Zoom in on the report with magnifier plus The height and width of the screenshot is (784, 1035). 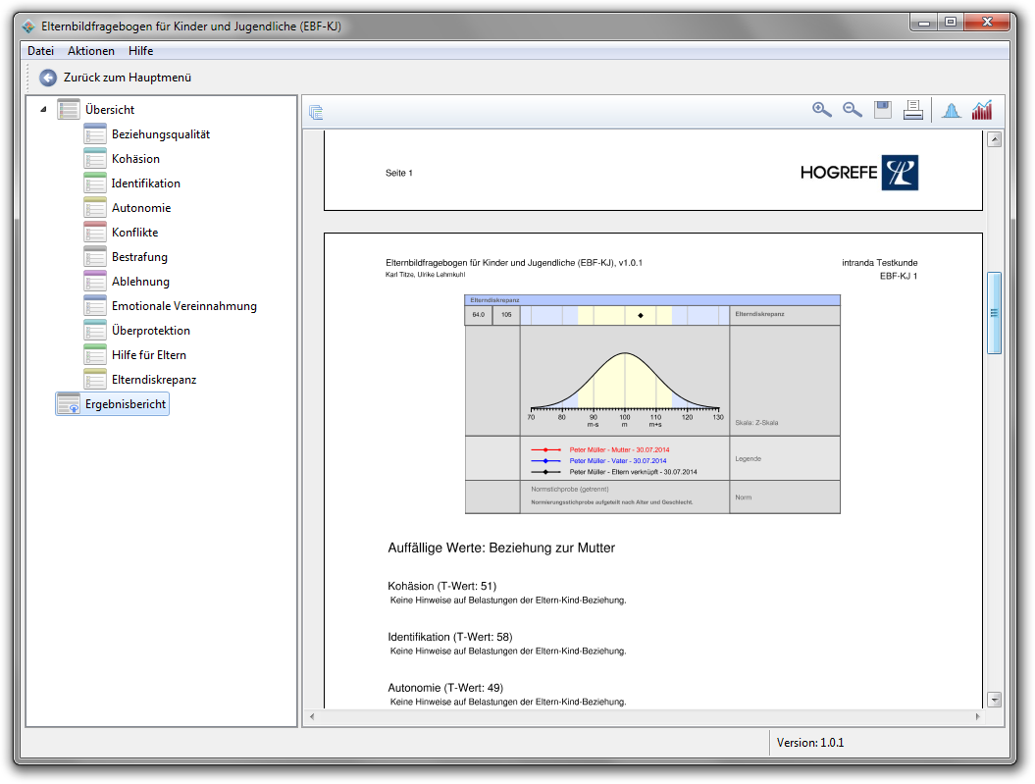pyautogui.click(x=821, y=110)
